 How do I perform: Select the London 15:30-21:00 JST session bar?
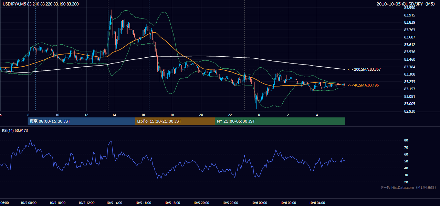(x=175, y=121)
